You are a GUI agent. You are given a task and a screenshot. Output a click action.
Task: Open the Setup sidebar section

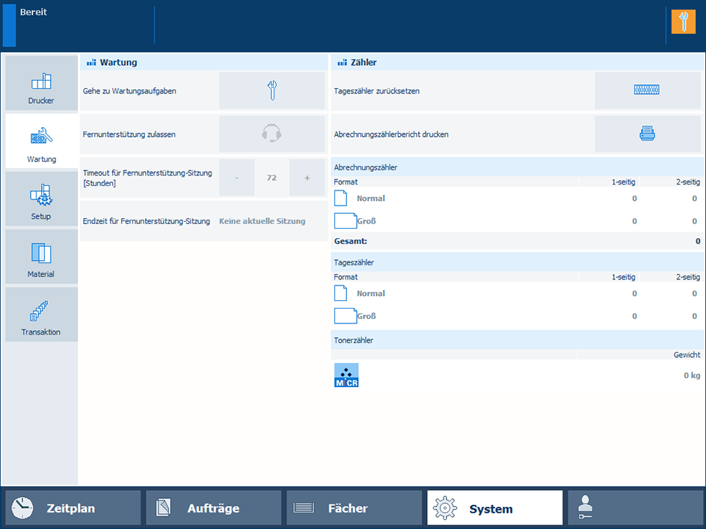41,199
